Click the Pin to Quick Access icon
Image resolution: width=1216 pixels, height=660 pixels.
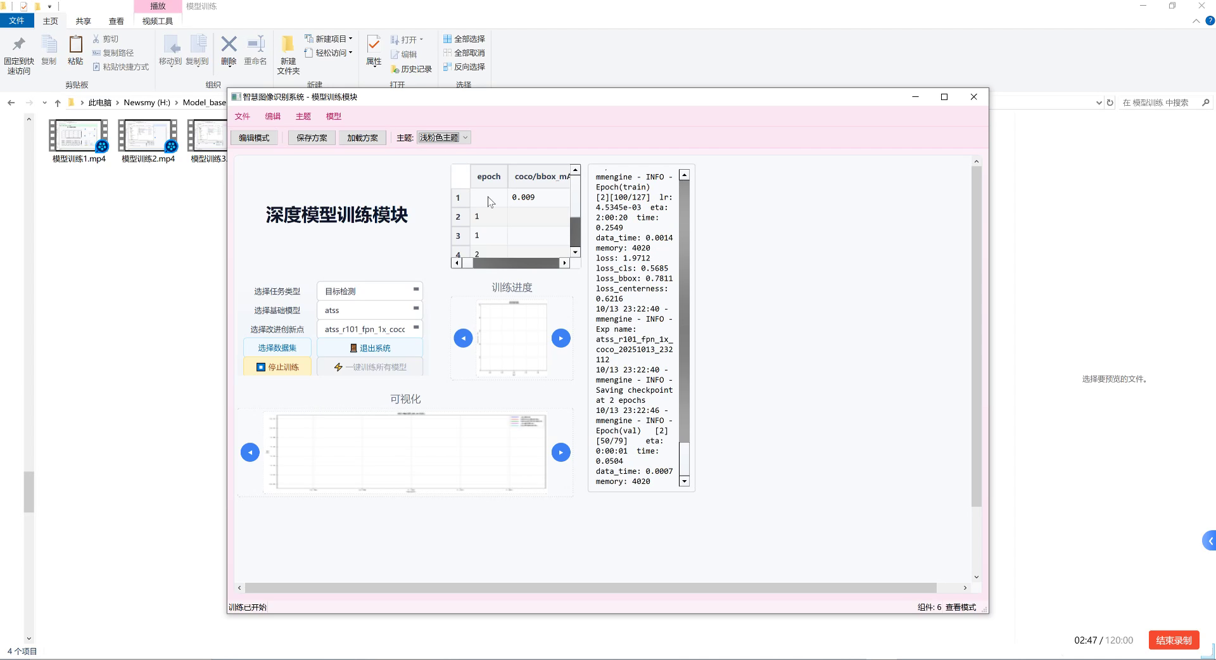[18, 44]
